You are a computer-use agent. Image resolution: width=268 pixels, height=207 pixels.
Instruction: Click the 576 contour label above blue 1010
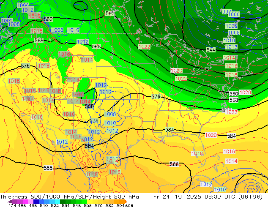94,120
